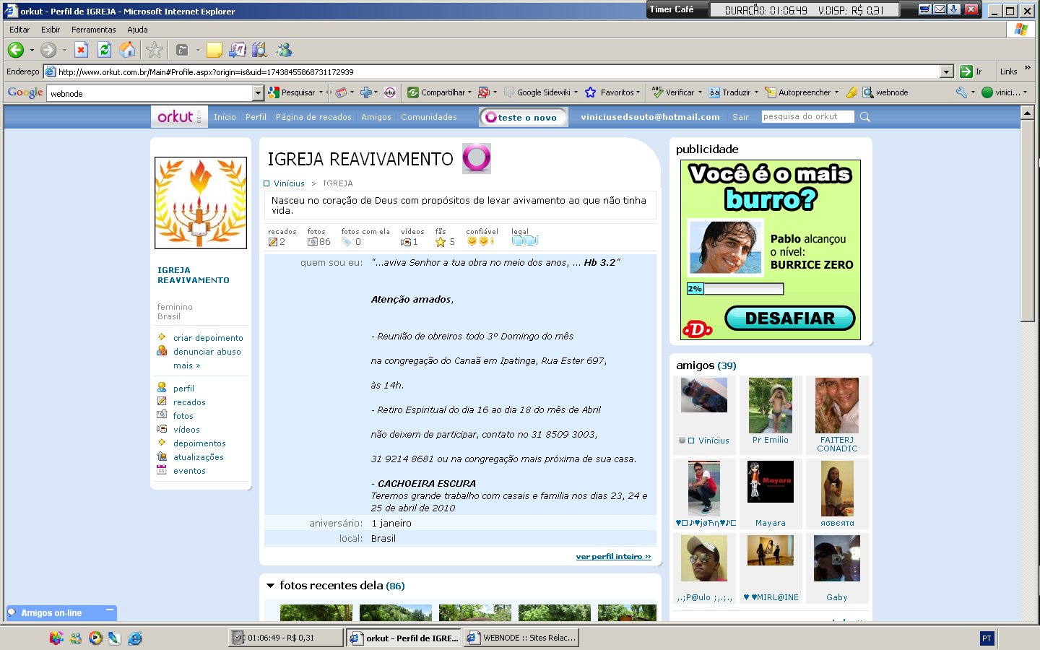Go to the Comunidades tab in orkut

429,117
